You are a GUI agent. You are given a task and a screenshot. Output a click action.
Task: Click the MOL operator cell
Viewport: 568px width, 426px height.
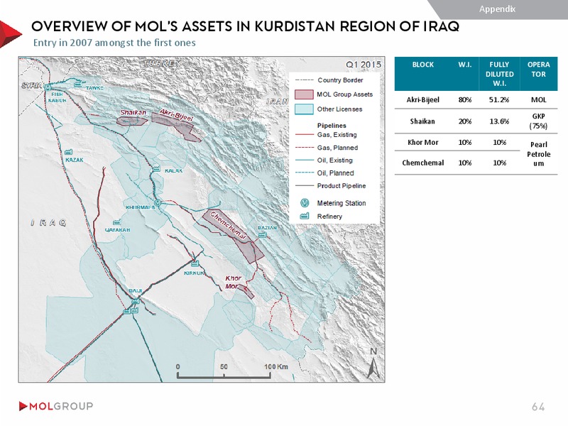[x=539, y=99]
